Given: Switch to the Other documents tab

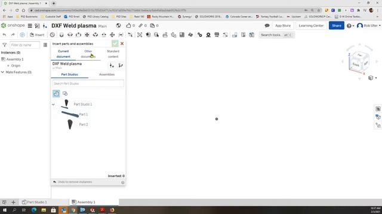Looking at the screenshot, I should click(88, 54).
